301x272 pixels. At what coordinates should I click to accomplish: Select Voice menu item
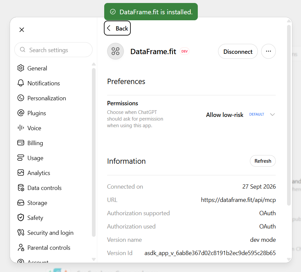pos(34,128)
